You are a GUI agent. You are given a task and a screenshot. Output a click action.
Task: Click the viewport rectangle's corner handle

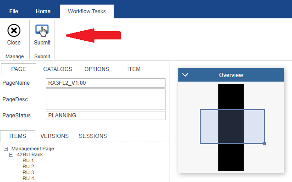[x=264, y=143]
